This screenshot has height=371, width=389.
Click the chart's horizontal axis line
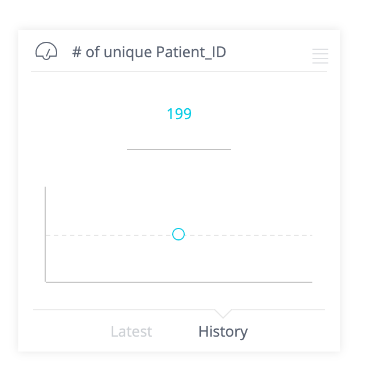coord(178,282)
